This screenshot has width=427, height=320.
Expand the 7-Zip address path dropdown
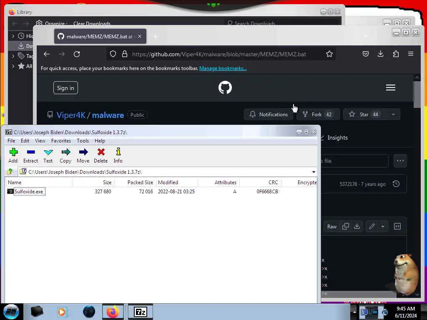click(314, 172)
